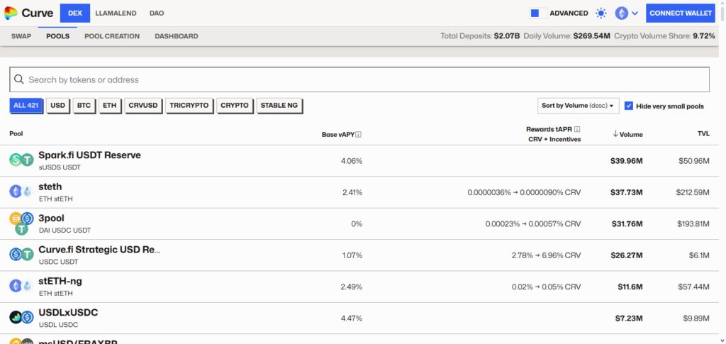Select the CRVUSD filter chip
Viewport: 726px width, 344px height.
pyautogui.click(x=143, y=106)
